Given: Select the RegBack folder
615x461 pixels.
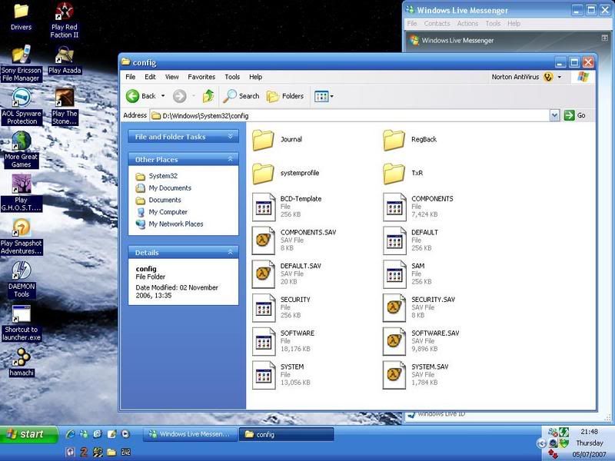Looking at the screenshot, I should (410, 140).
